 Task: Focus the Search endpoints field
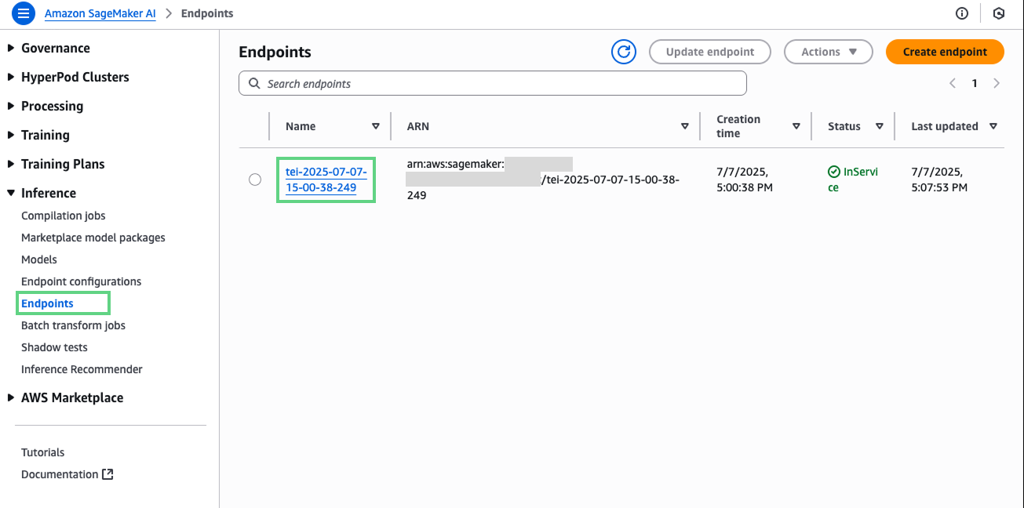click(x=493, y=83)
